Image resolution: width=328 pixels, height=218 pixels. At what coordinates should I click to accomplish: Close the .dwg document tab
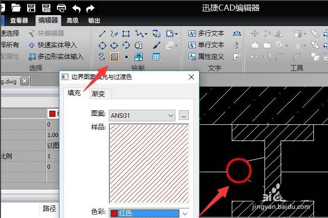25,81
